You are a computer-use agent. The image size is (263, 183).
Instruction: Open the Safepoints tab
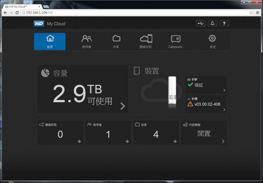[x=175, y=41]
